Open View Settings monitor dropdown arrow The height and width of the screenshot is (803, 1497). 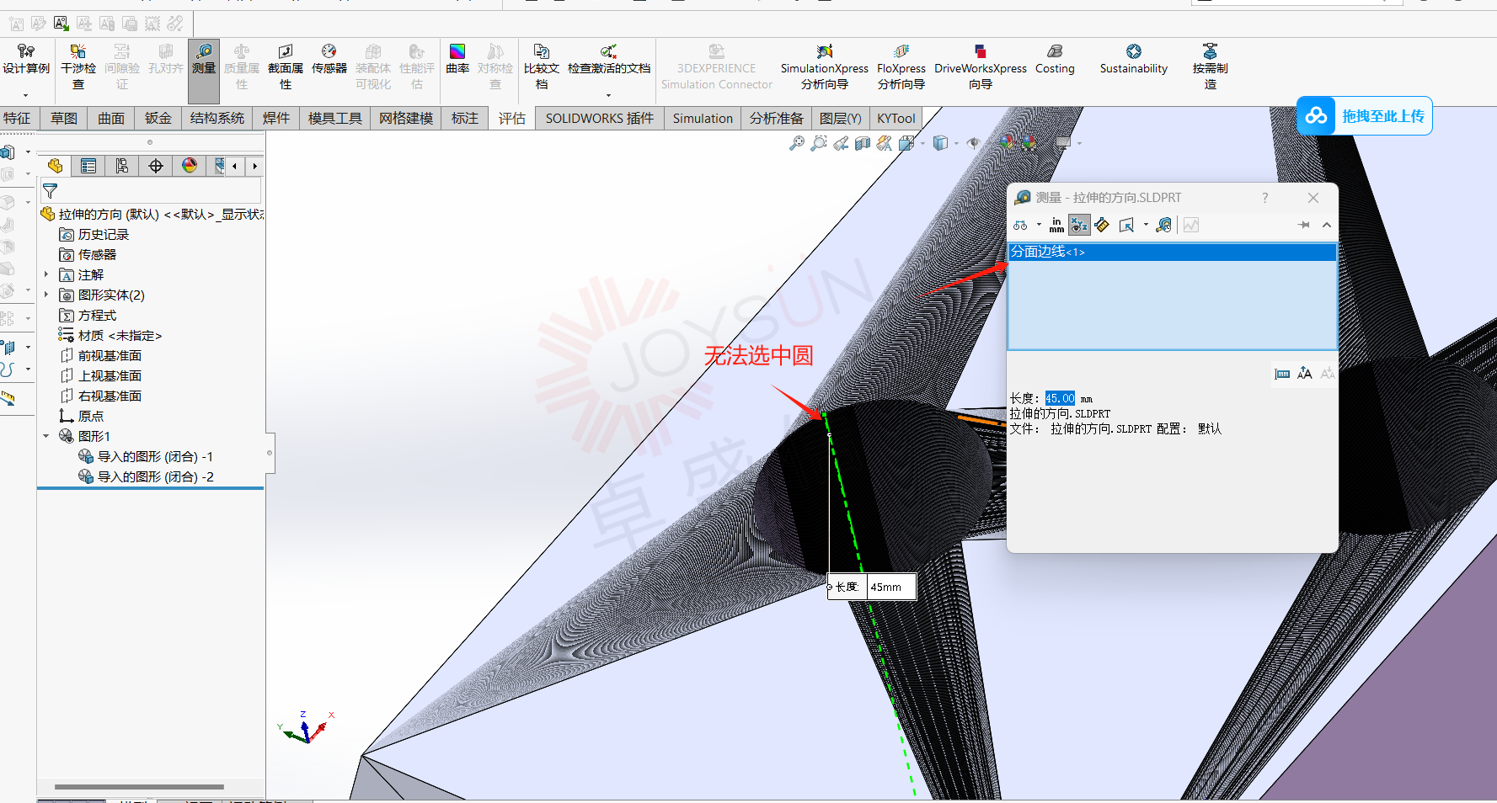point(1079,144)
